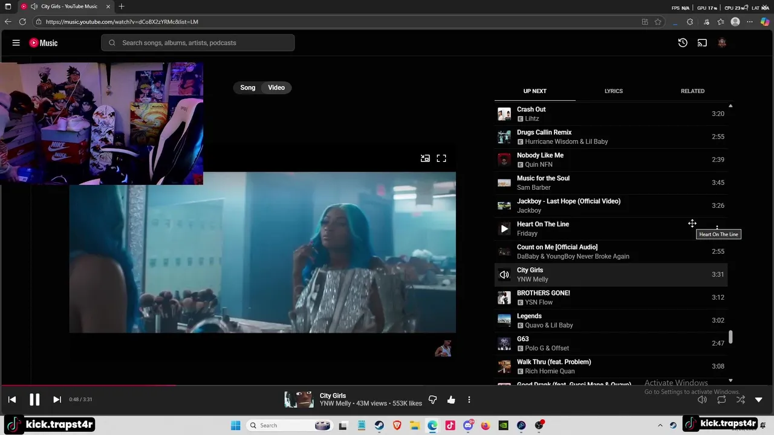Enter fullscreen video mode
This screenshot has width=774, height=435.
point(441,158)
